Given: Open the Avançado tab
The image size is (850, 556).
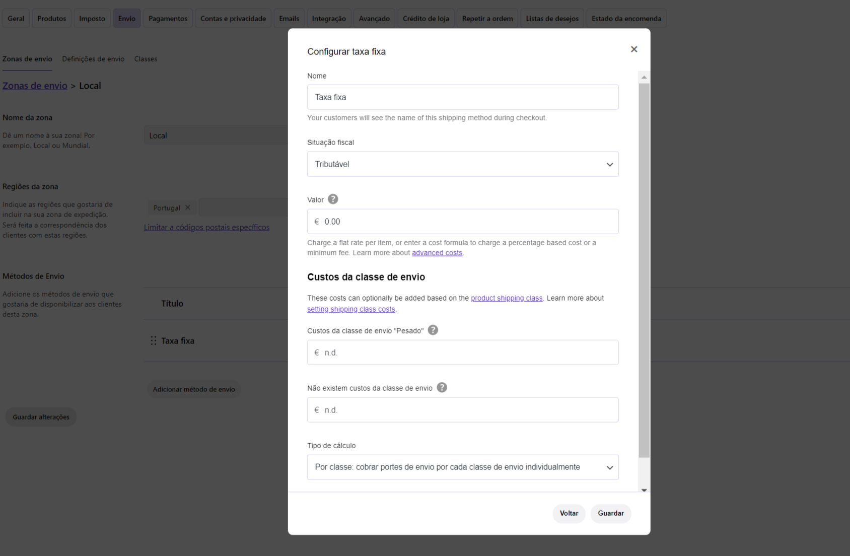Looking at the screenshot, I should coord(374,19).
